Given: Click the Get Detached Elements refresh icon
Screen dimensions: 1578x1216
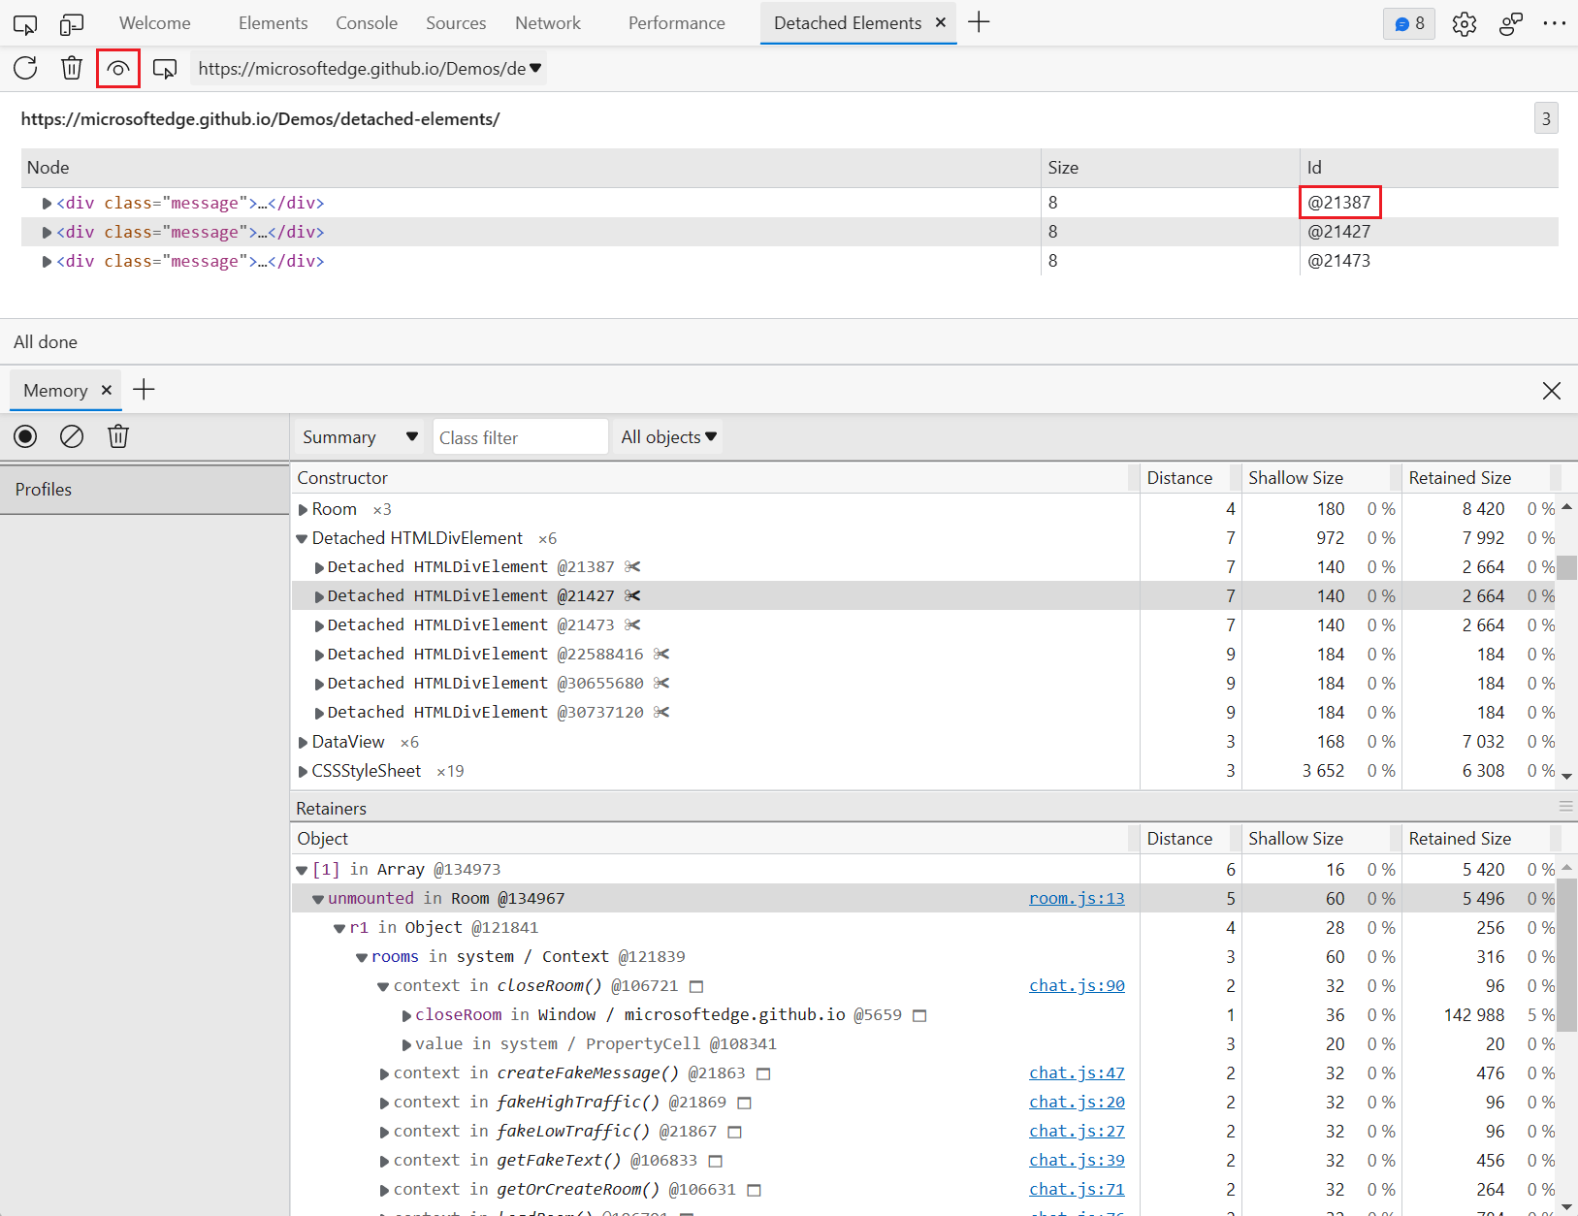Looking at the screenshot, I should (25, 68).
